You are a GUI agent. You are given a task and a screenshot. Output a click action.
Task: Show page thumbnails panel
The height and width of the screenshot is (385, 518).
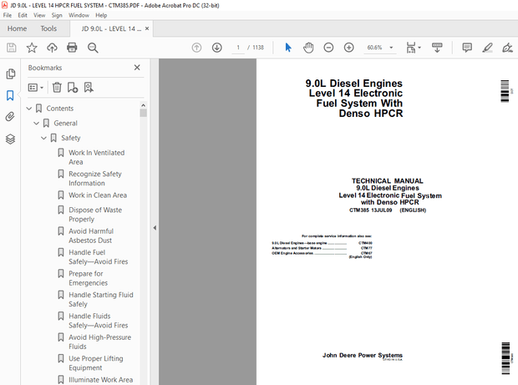click(x=10, y=74)
